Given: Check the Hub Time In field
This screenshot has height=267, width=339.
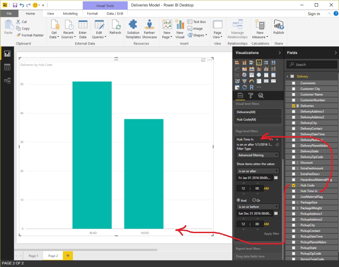Looking at the screenshot, I should click(x=293, y=191).
